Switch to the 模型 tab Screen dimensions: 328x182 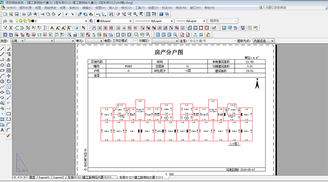pos(32,177)
